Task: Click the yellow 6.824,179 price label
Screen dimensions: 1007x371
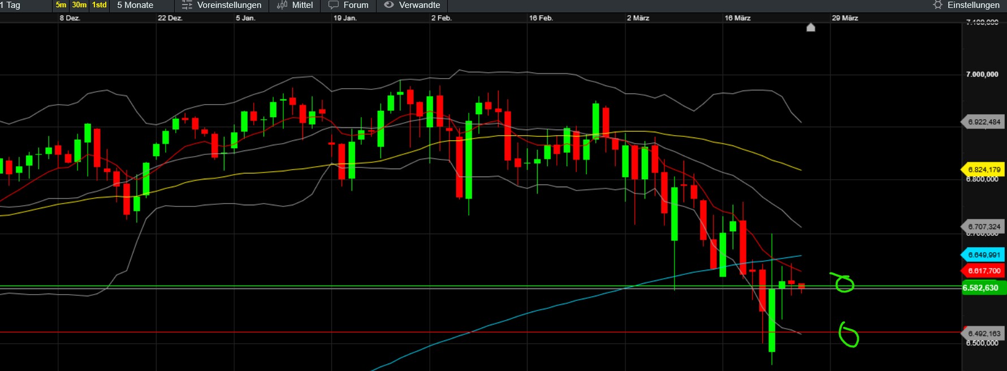Action: pos(983,170)
